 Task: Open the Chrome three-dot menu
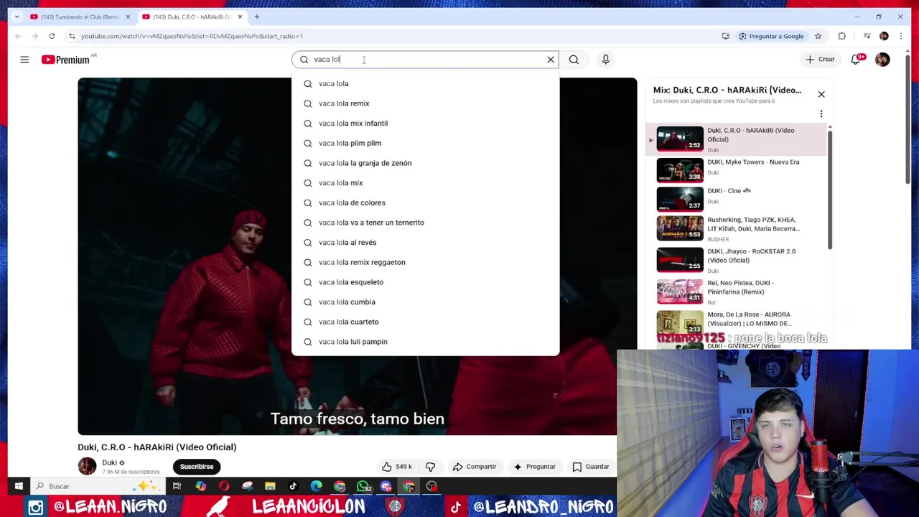(901, 36)
